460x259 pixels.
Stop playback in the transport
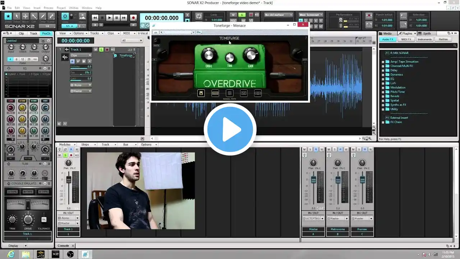click(x=102, y=18)
